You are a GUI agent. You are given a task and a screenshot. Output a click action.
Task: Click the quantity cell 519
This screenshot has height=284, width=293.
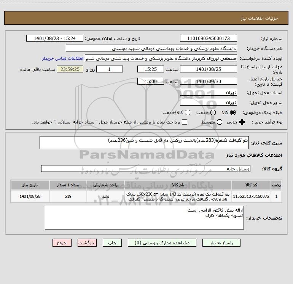click(x=68, y=196)
